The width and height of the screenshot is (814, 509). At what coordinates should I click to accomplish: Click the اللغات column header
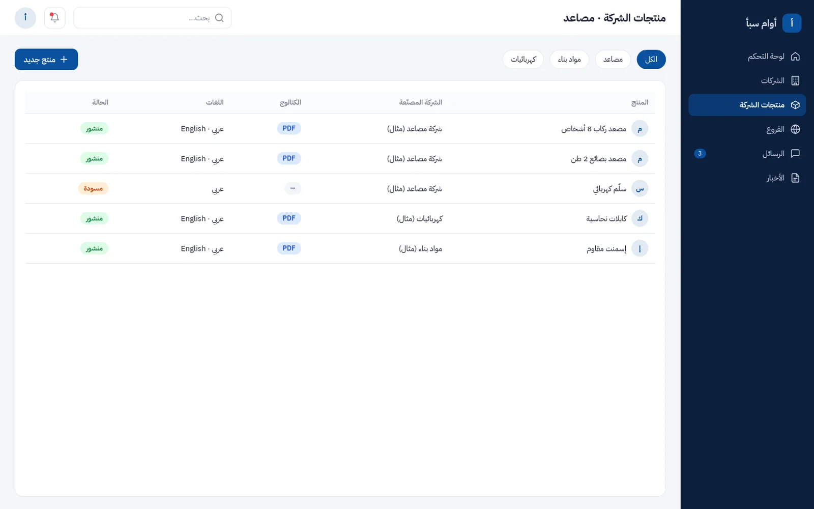[215, 102]
